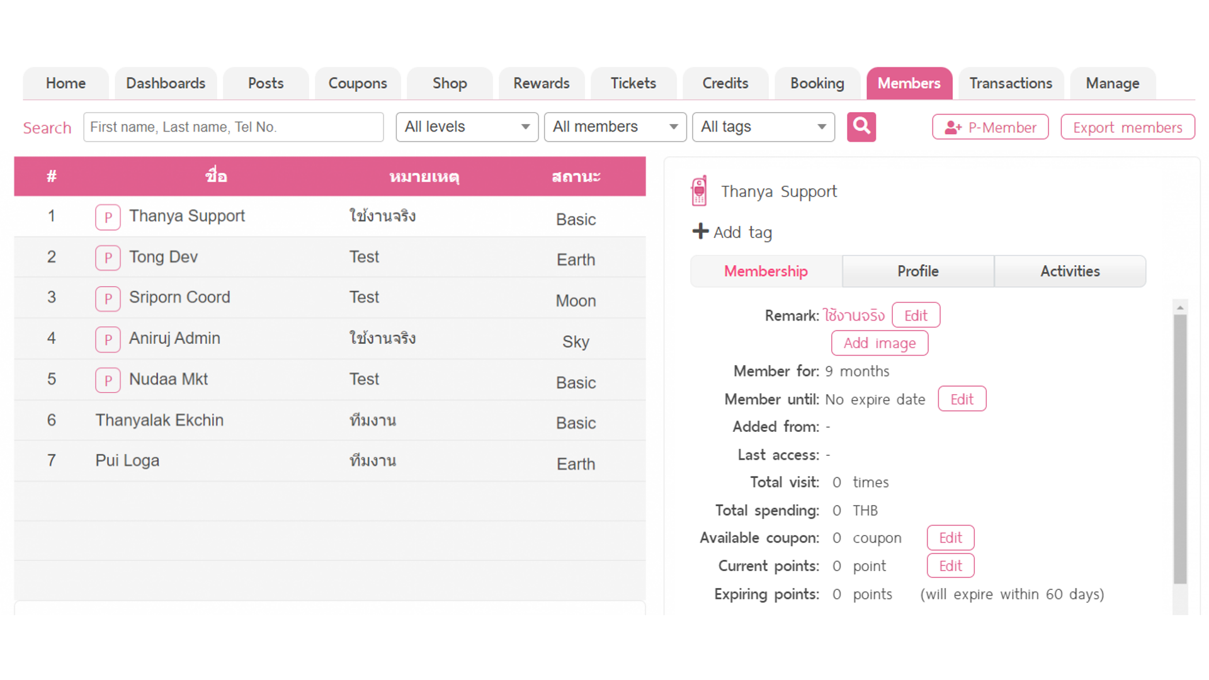The image size is (1209, 680).
Task: Open the All levels dropdown
Action: [x=466, y=127]
